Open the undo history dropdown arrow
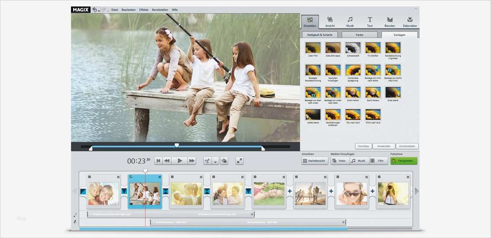The height and width of the screenshot is (238, 491). pos(99,10)
